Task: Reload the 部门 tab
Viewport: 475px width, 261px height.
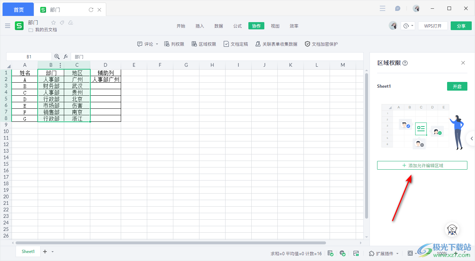Action: pyautogui.click(x=91, y=10)
